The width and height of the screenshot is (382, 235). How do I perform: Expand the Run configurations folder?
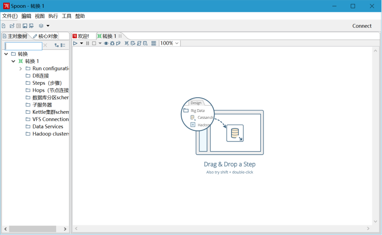tap(20, 69)
